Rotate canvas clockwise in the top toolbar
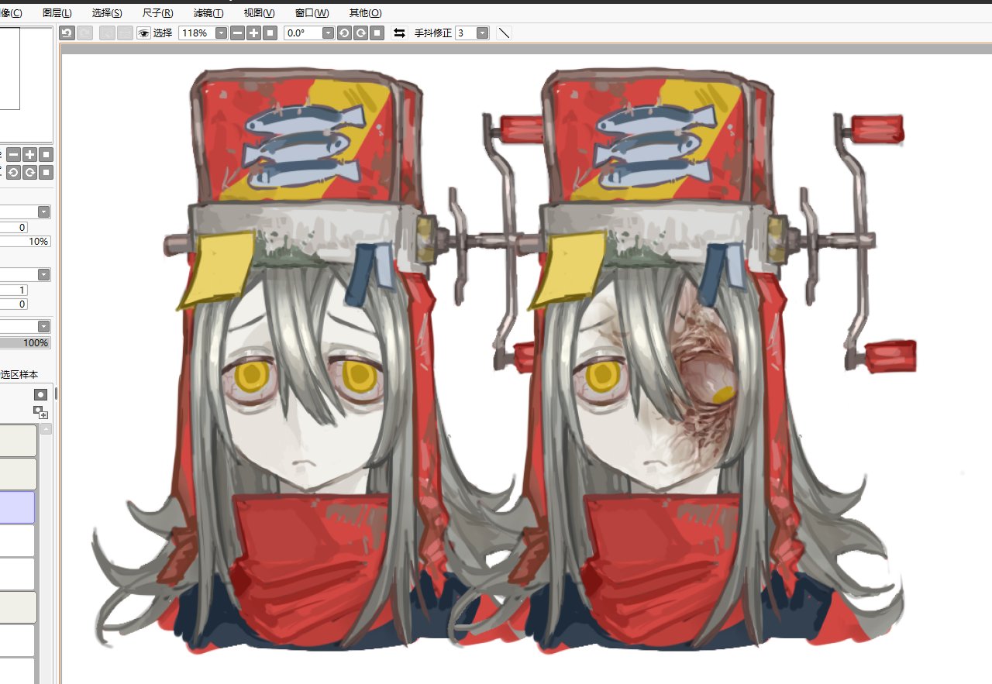 pyautogui.click(x=360, y=33)
